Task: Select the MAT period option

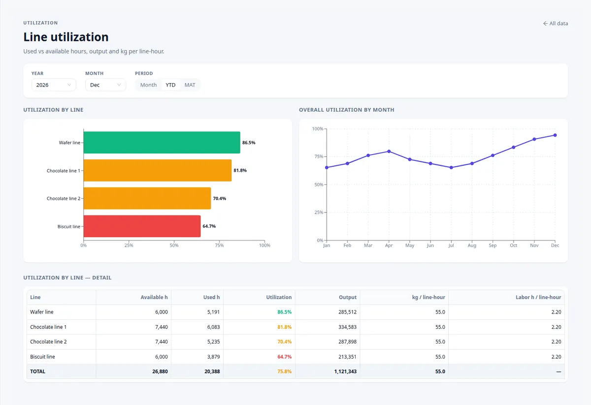Action: click(190, 85)
